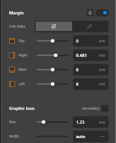Open the Top margin em unit selector

coord(102,41)
